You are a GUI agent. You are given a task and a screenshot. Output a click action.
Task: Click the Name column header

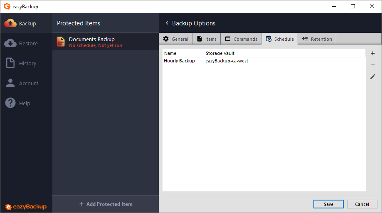[183, 53]
